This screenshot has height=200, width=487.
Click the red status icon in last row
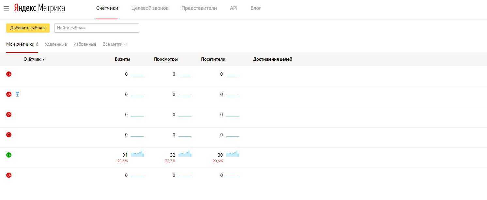[9, 175]
